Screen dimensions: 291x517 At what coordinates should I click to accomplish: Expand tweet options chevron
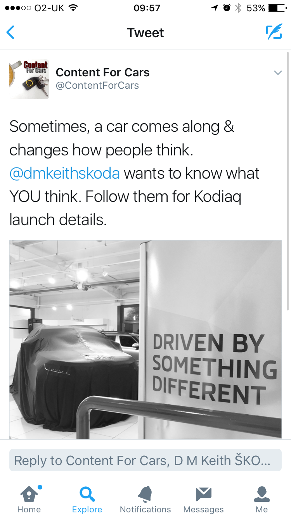[x=278, y=72]
